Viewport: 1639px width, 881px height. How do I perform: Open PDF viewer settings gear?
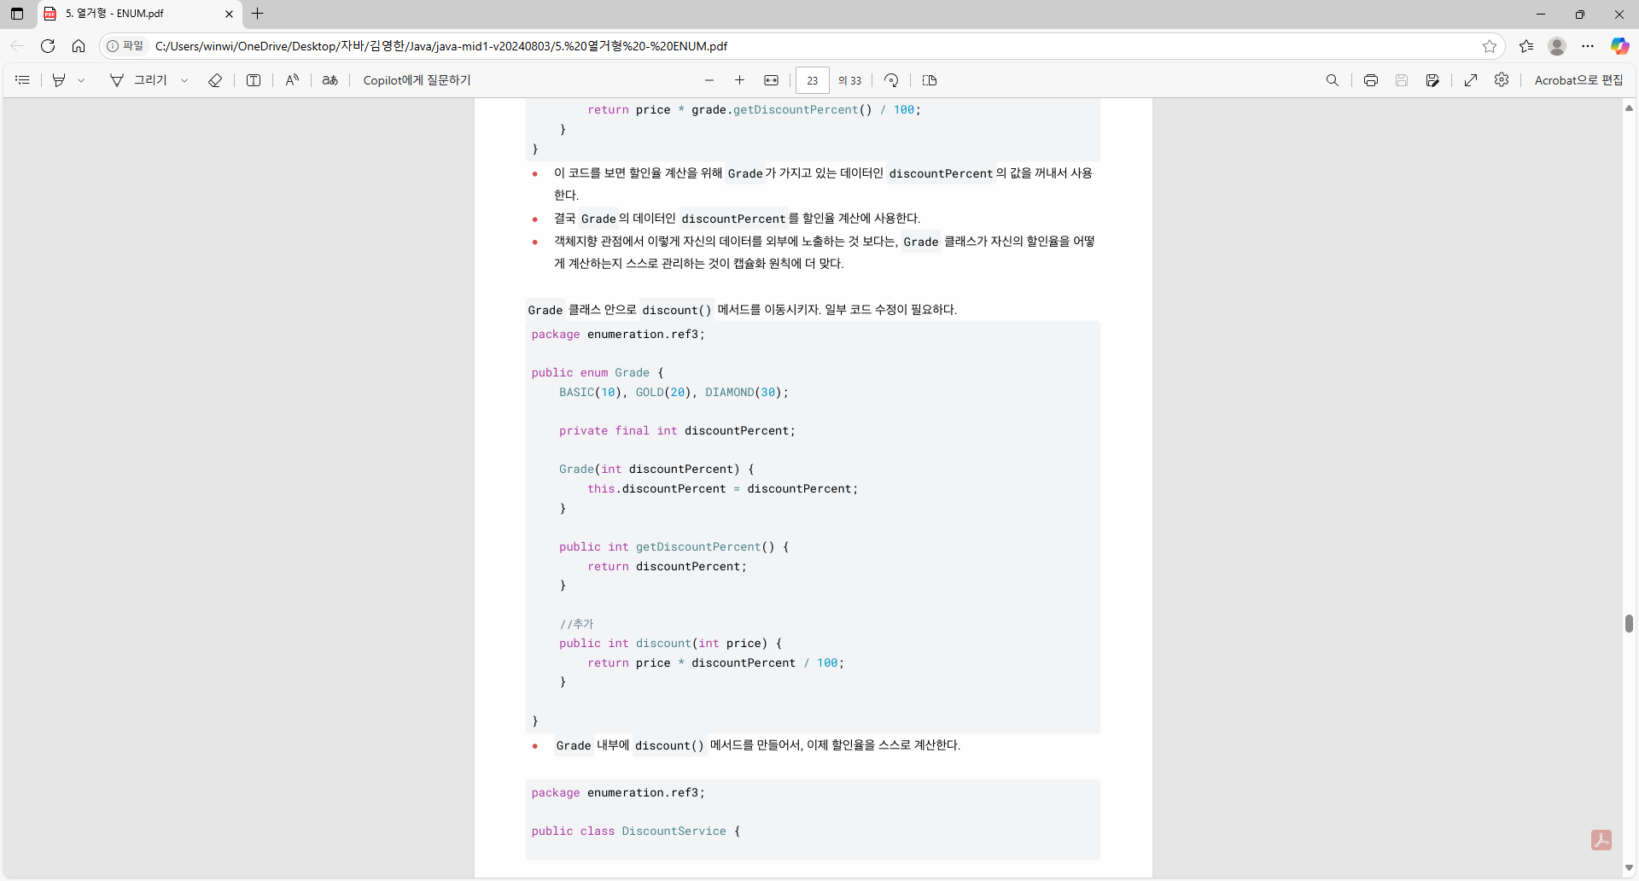point(1502,80)
